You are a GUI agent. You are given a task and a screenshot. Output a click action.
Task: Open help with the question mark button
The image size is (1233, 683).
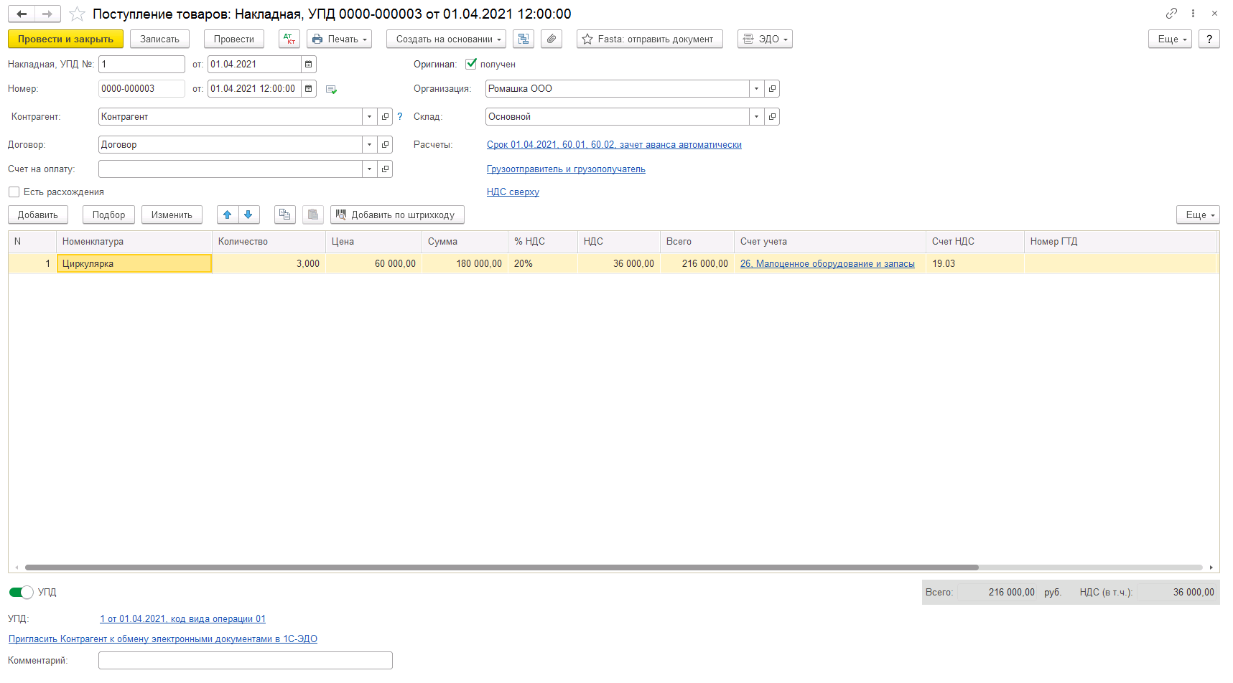click(1209, 39)
